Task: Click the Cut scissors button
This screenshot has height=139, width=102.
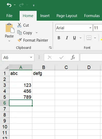Action: tap(23, 25)
